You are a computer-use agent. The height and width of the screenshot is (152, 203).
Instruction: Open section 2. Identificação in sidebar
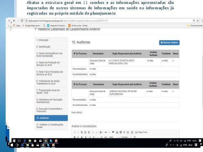tap(51, 47)
